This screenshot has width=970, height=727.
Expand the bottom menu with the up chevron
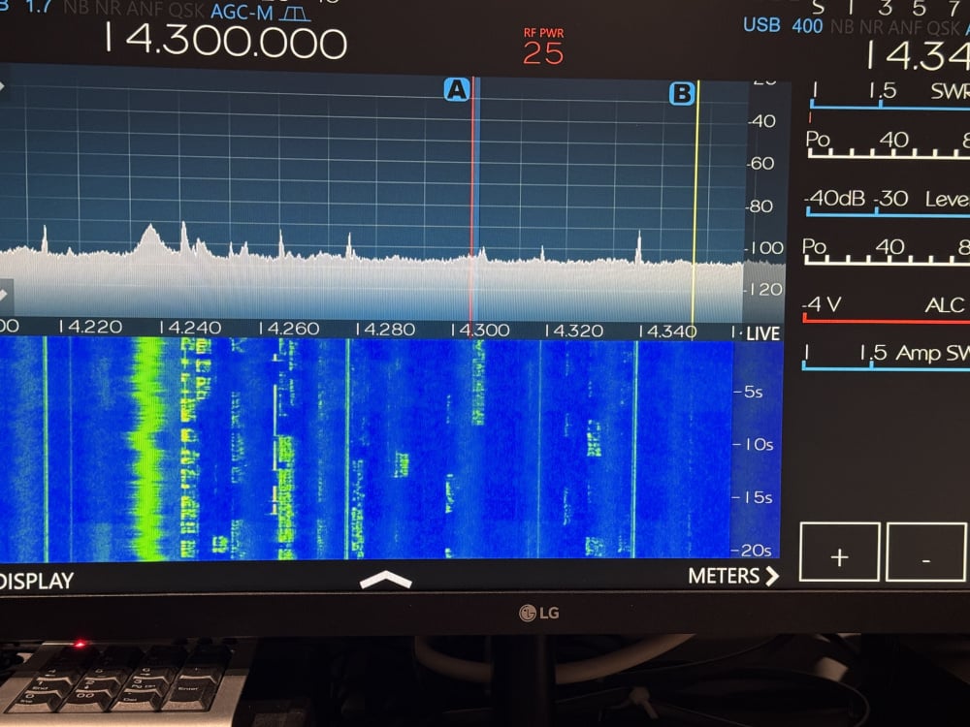tap(385, 580)
